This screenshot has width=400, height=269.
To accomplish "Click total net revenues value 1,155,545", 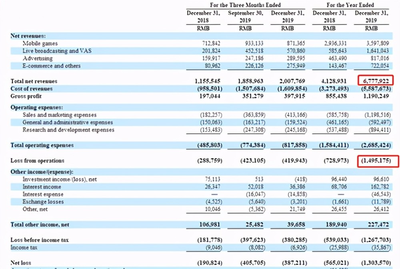I will [207, 81].
